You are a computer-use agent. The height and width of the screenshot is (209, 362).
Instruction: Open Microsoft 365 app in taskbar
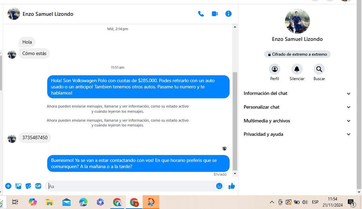[100, 202]
